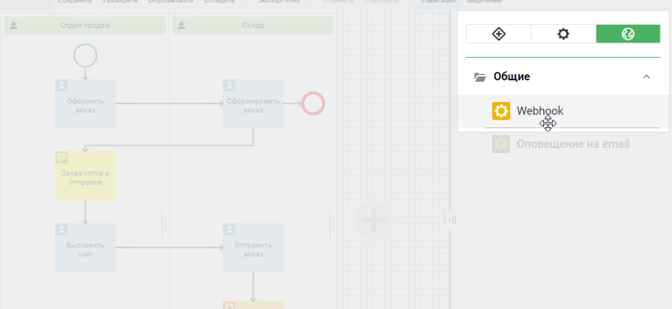Collapse the right side panel handle
Screen dimensions: 672x309
point(452,220)
